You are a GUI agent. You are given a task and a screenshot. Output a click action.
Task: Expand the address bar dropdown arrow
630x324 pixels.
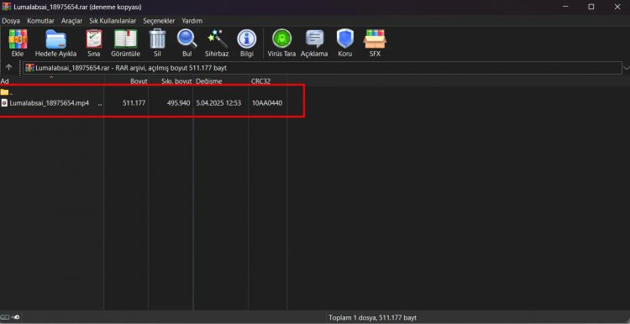(x=626, y=68)
